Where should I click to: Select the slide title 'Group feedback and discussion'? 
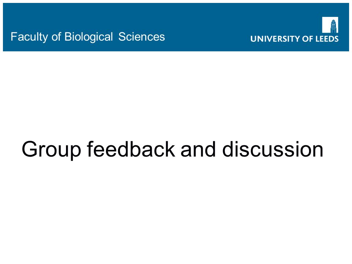click(172, 149)
